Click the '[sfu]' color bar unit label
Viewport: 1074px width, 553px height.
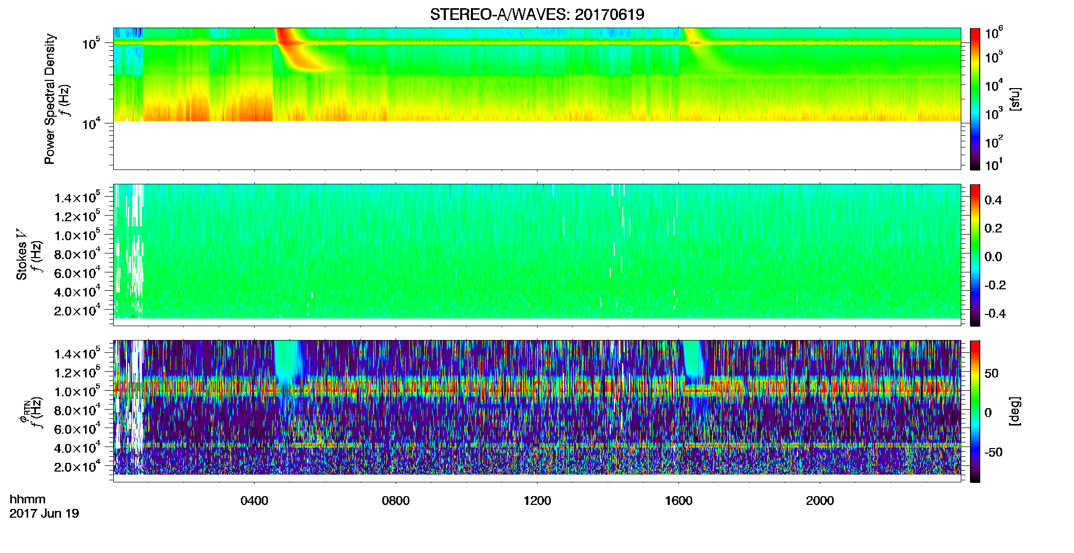(1015, 99)
